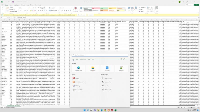Open the File menu tab

2,5
